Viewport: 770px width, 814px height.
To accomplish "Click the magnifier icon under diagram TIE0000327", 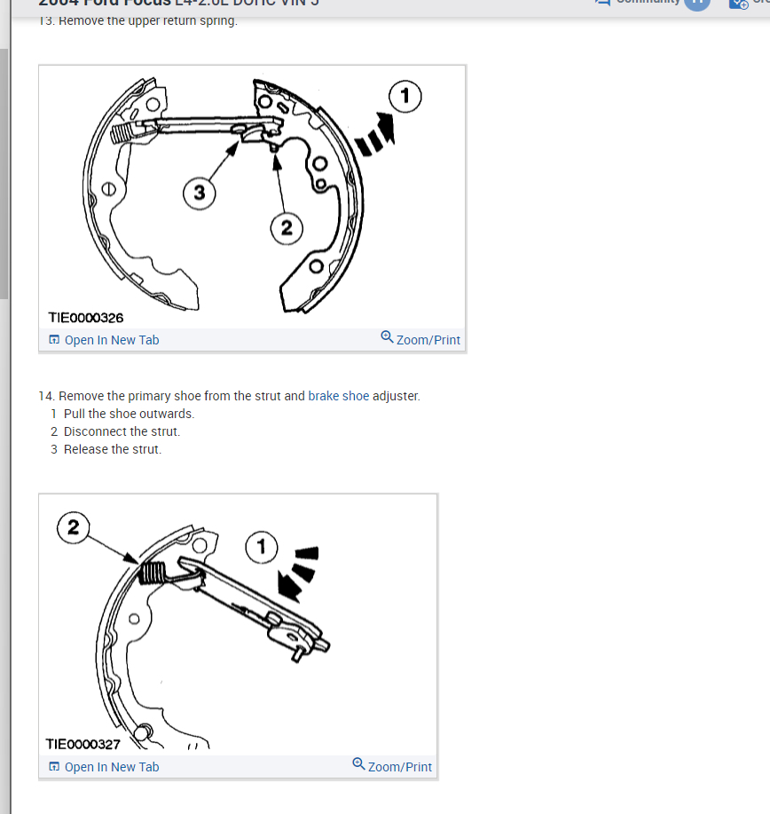I will pyautogui.click(x=358, y=763).
